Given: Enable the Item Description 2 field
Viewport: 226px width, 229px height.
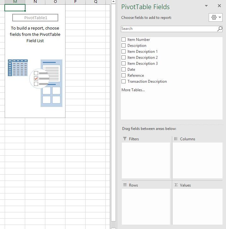Looking at the screenshot, I should (x=123, y=58).
